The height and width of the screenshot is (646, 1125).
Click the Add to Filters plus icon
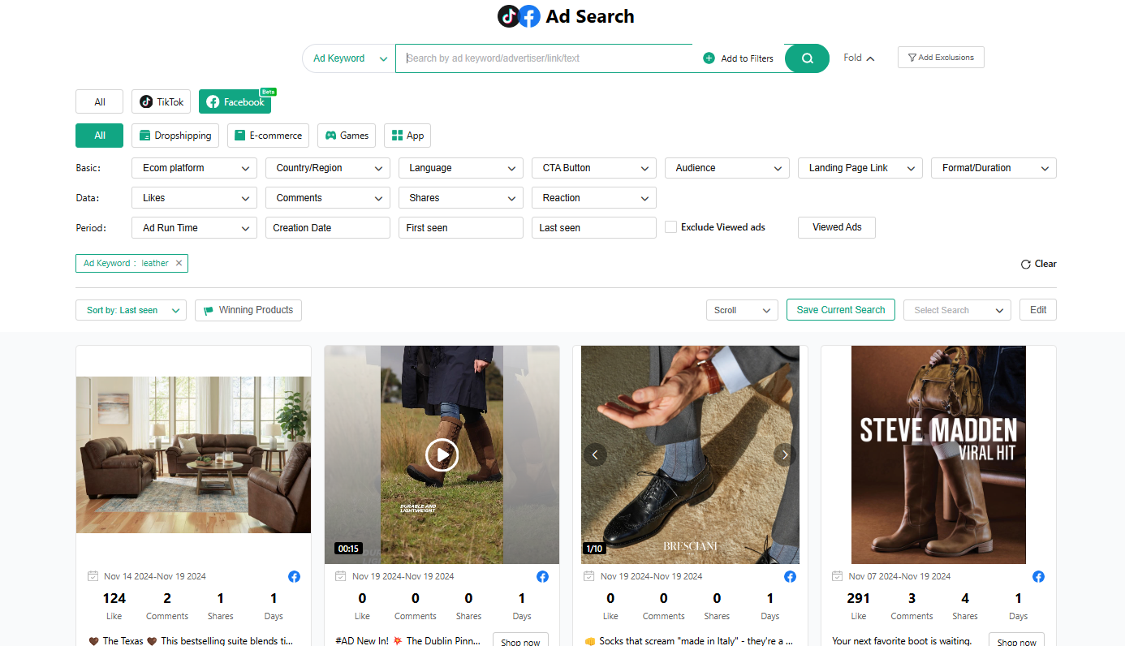pos(709,58)
